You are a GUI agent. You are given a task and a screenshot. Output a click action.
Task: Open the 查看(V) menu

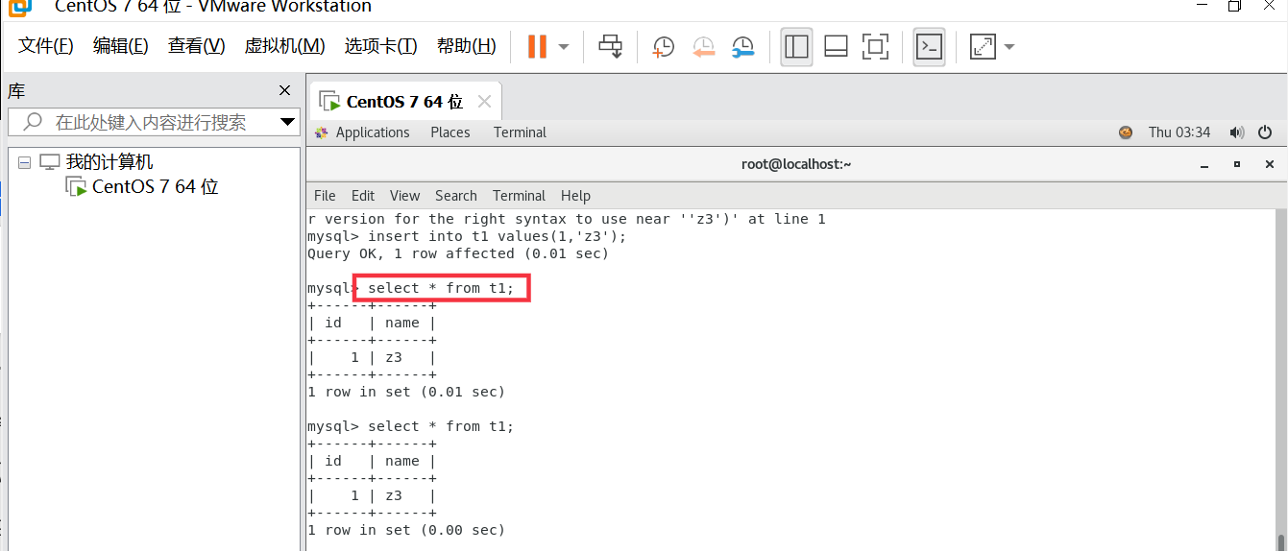coord(197,46)
